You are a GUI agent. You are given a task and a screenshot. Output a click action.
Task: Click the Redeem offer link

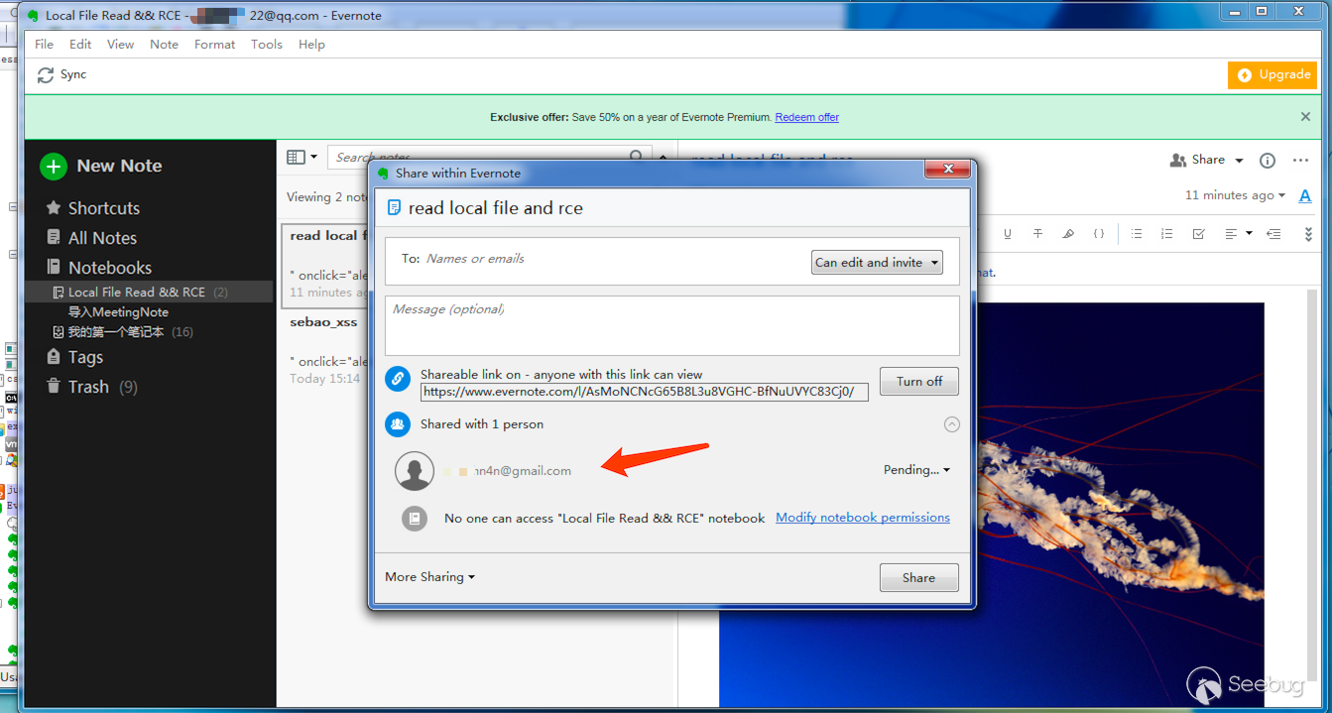click(807, 117)
